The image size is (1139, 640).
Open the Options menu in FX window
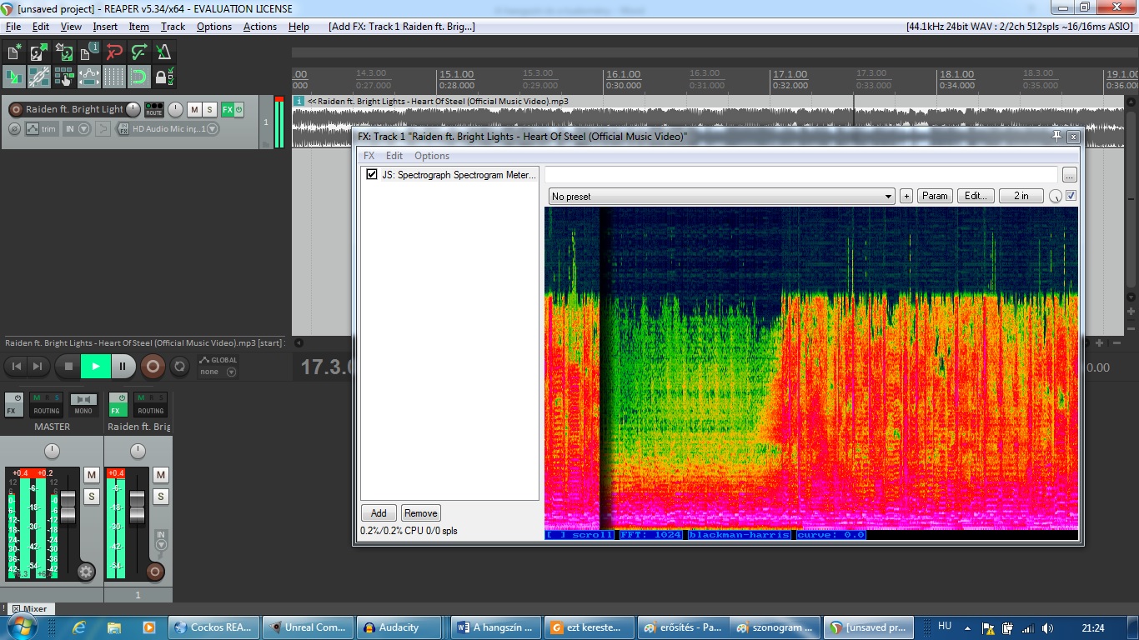[431, 156]
